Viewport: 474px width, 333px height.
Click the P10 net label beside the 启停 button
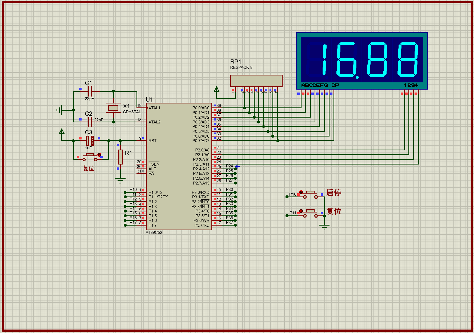293,194
